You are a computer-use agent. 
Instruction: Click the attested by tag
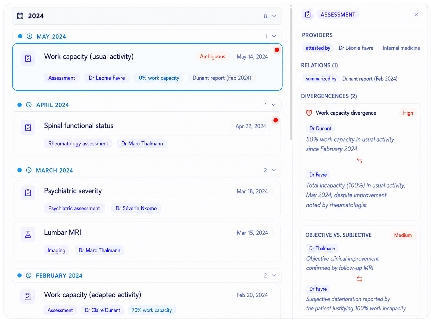[x=318, y=48]
